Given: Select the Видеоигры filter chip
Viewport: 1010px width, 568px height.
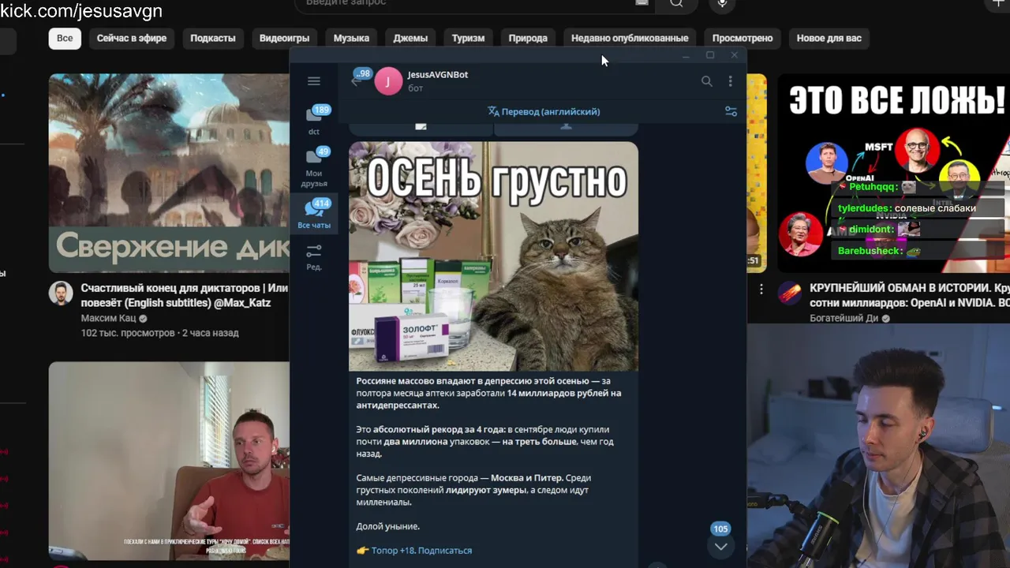Looking at the screenshot, I should pos(284,38).
